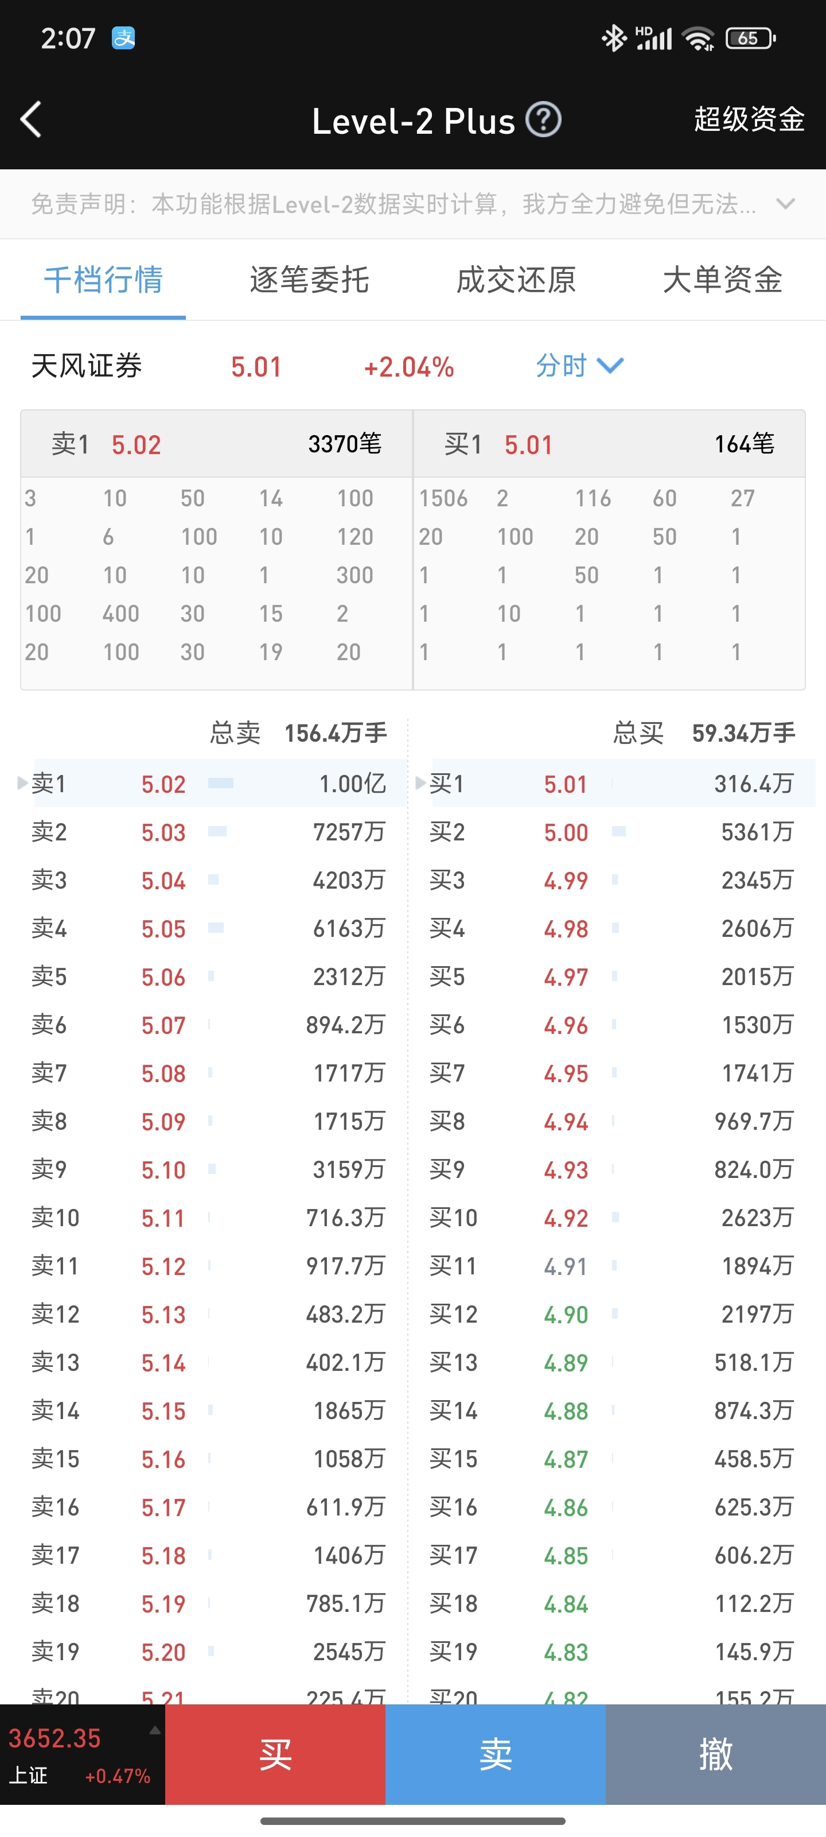Switch to 成交还原 tab
The width and height of the screenshot is (826, 1837).
(x=516, y=279)
